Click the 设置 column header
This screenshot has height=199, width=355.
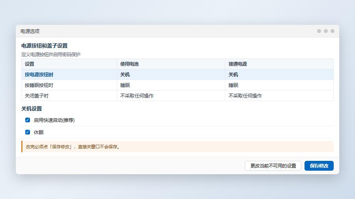[x=30, y=64]
